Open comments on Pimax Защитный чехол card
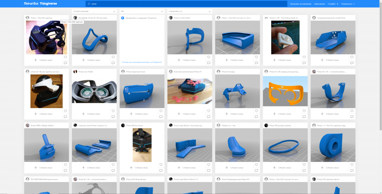Image resolution: width=382 pixels, height=194 pixels. point(161,116)
